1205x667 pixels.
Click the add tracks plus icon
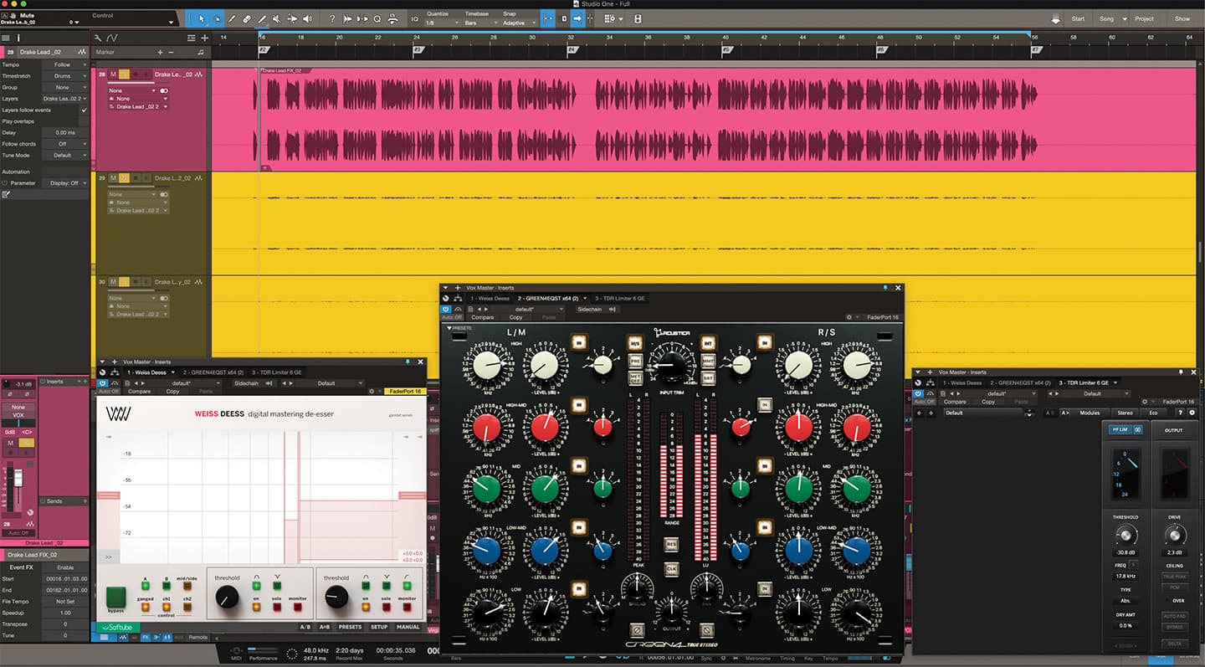click(x=204, y=38)
